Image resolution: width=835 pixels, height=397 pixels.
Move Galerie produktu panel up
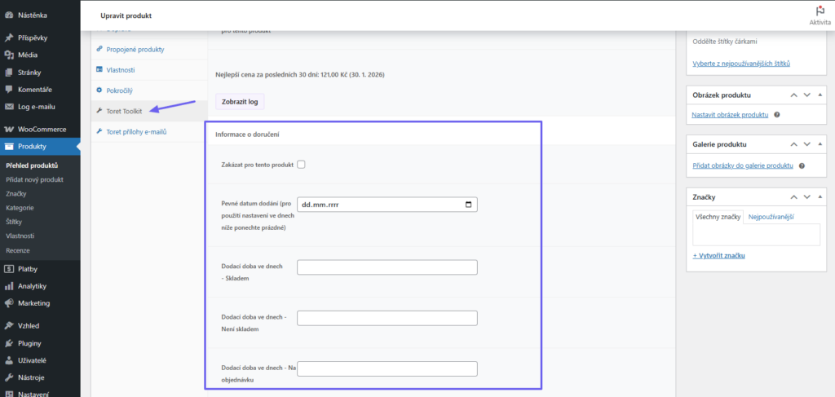[793, 144]
